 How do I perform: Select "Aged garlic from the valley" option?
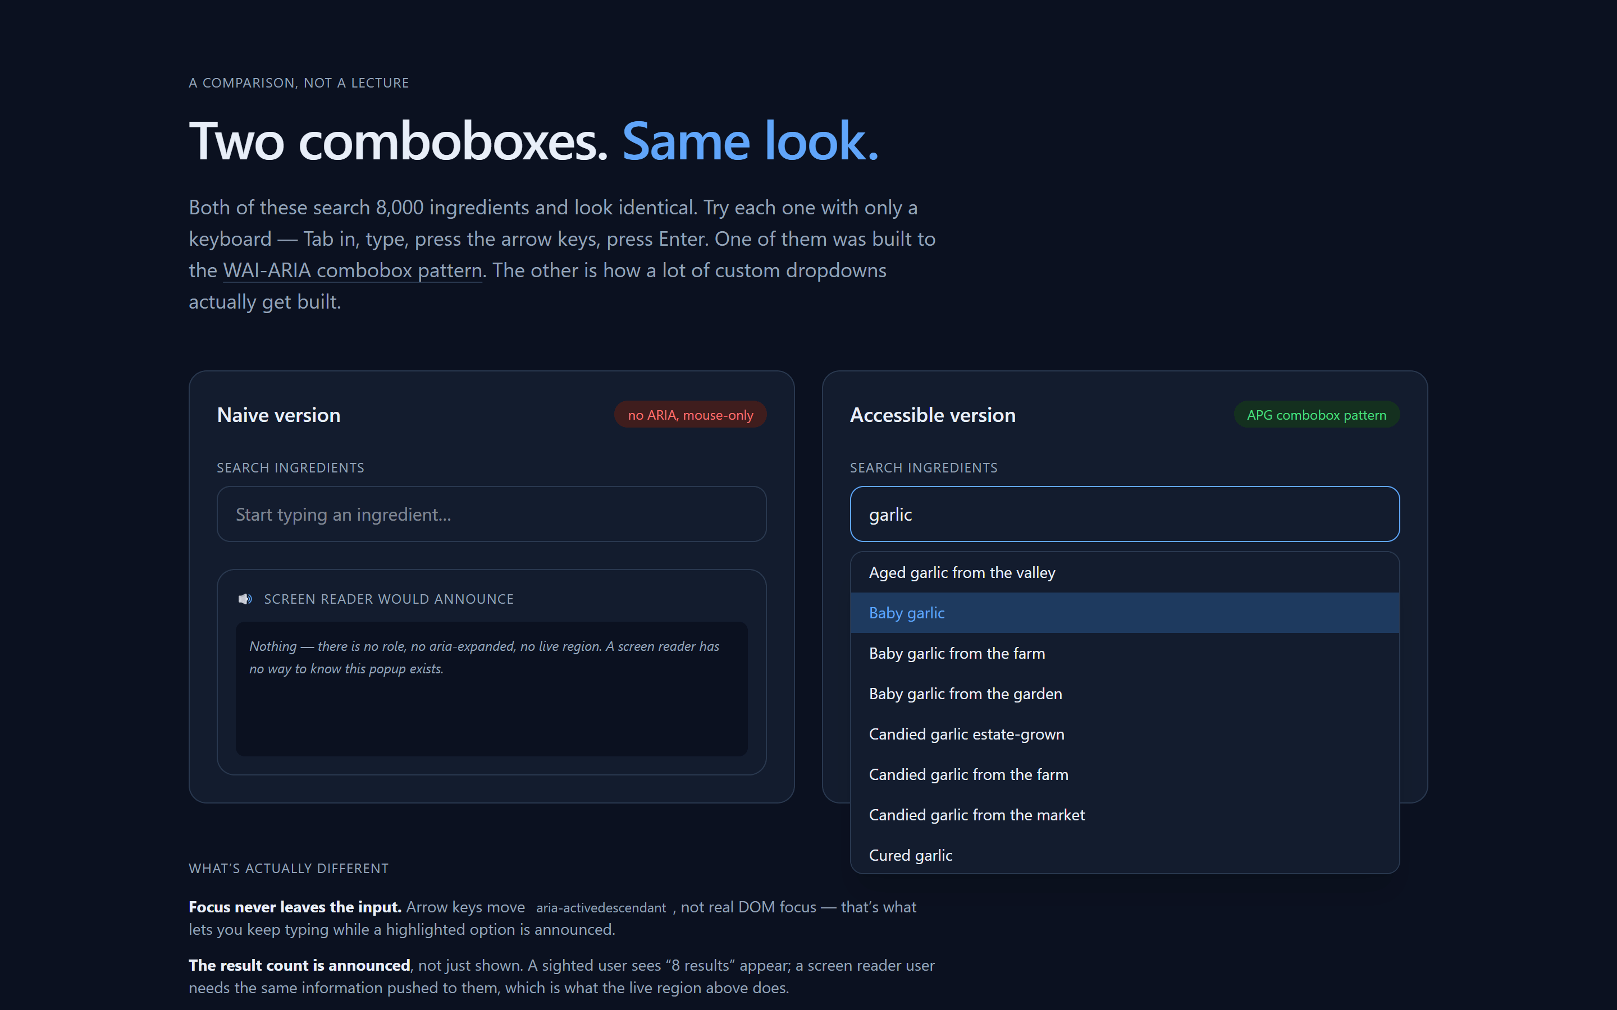[x=1124, y=572]
